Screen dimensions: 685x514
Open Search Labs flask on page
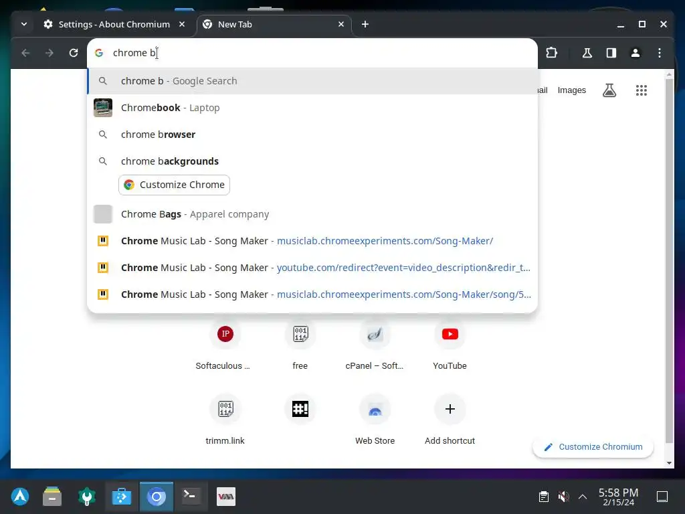[609, 90]
